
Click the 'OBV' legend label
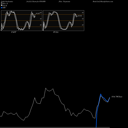(x=4, y=8)
